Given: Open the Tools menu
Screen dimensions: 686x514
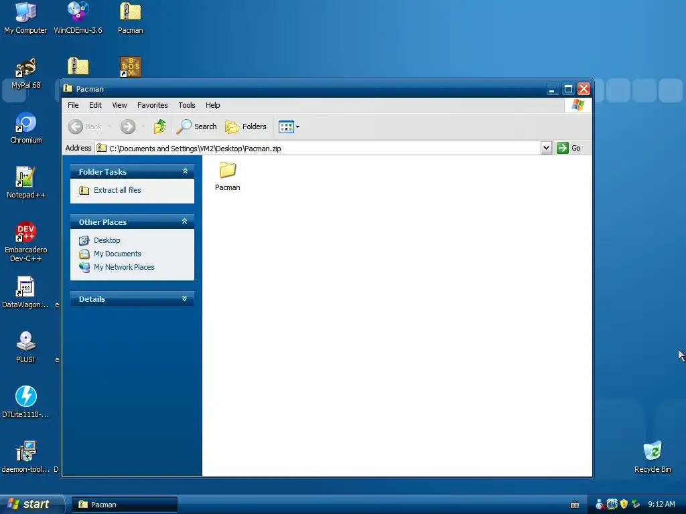Looking at the screenshot, I should (x=186, y=105).
